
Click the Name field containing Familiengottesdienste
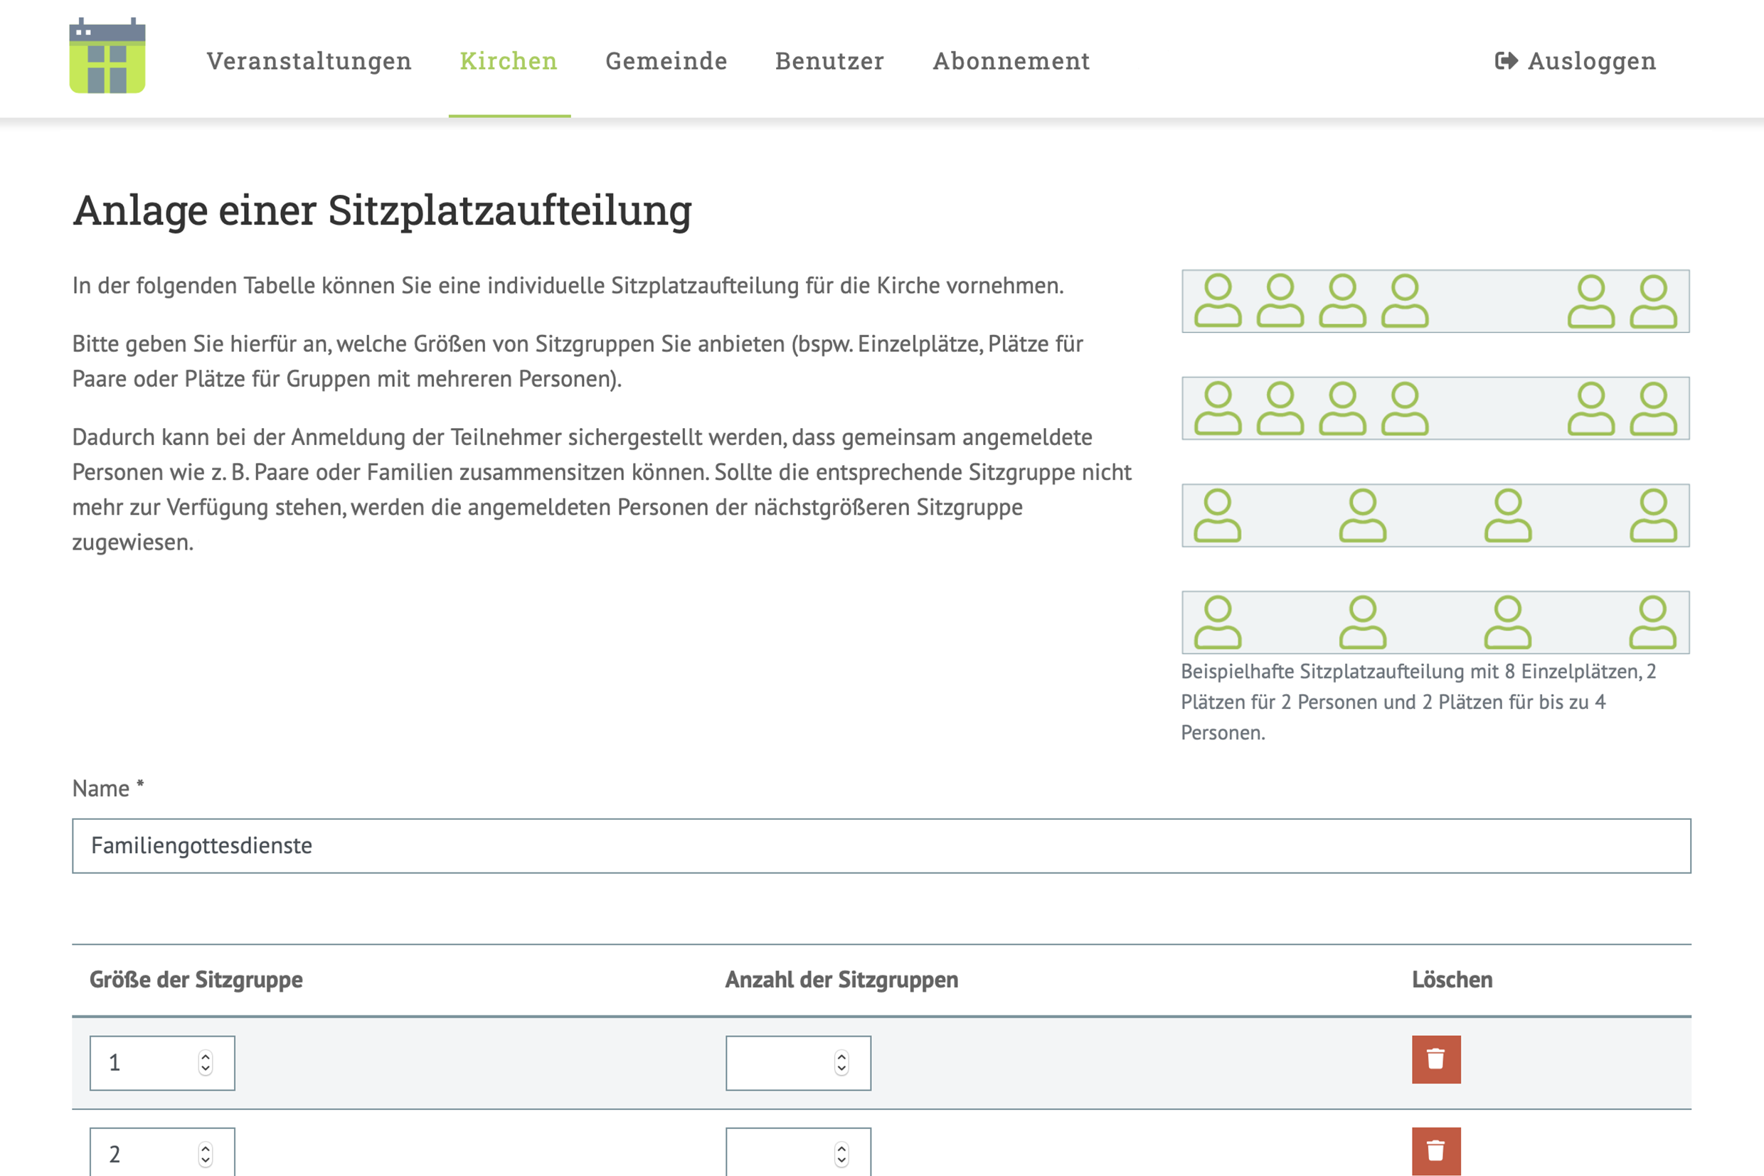pos(881,845)
